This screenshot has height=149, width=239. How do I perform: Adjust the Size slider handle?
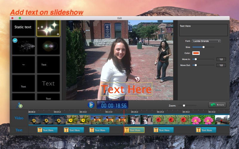pyautogui.click(x=203, y=47)
